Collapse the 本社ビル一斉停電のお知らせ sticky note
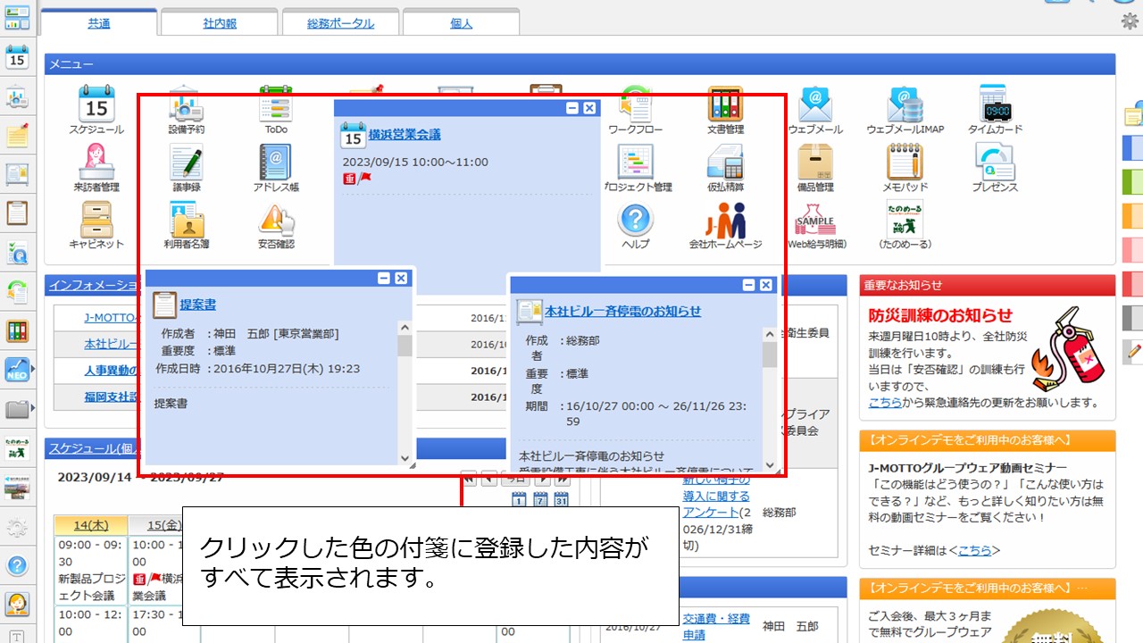1143x643 pixels. coord(749,285)
